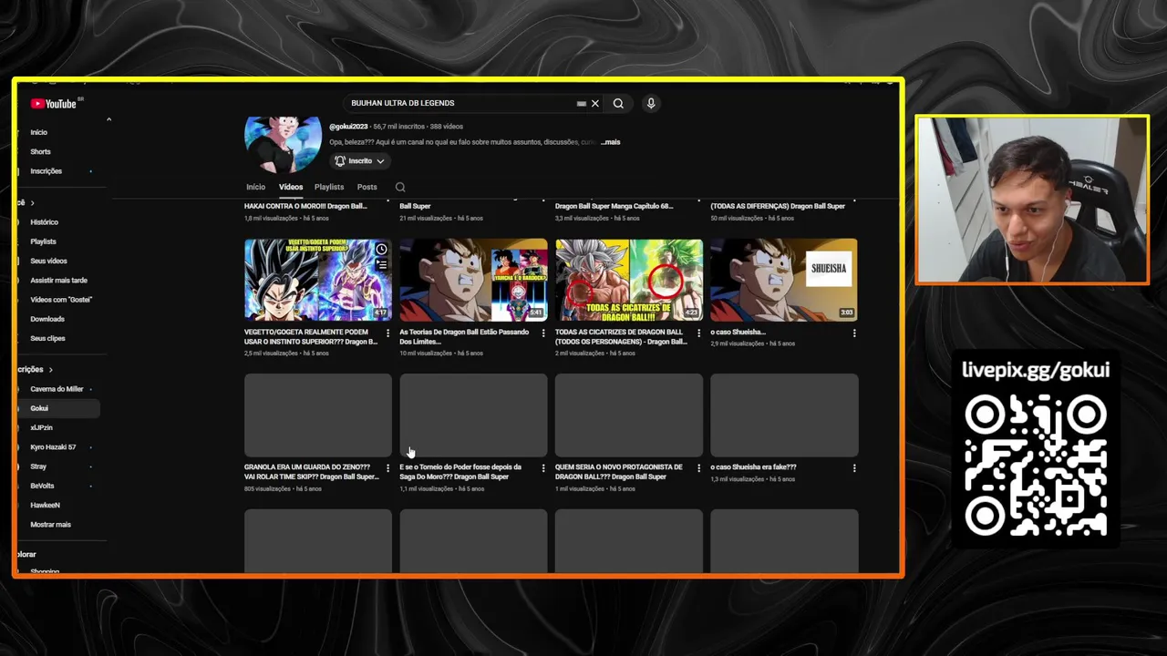The image size is (1167, 656).
Task: Open options menu for Torneio do Poder video
Action: point(543,468)
